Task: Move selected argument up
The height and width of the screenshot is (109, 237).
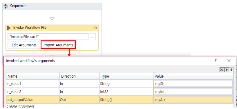Action: pos(227,70)
